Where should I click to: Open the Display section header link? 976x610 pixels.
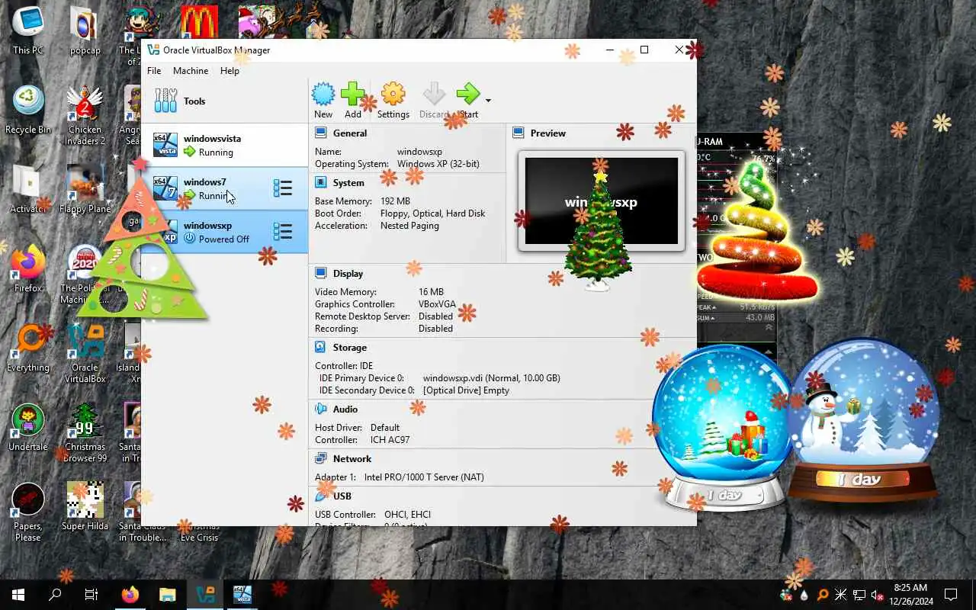point(348,273)
